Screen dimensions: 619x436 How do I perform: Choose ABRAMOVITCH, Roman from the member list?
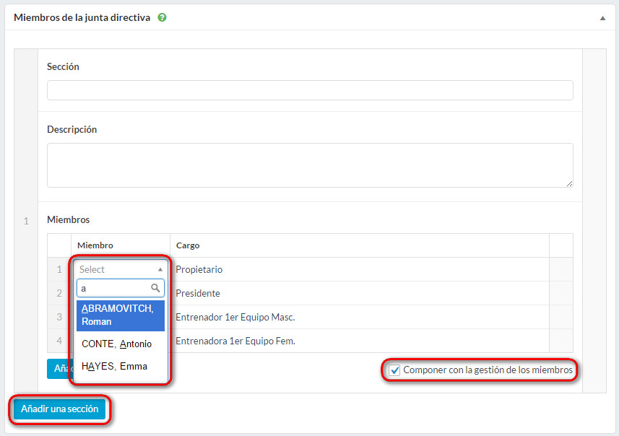point(120,315)
